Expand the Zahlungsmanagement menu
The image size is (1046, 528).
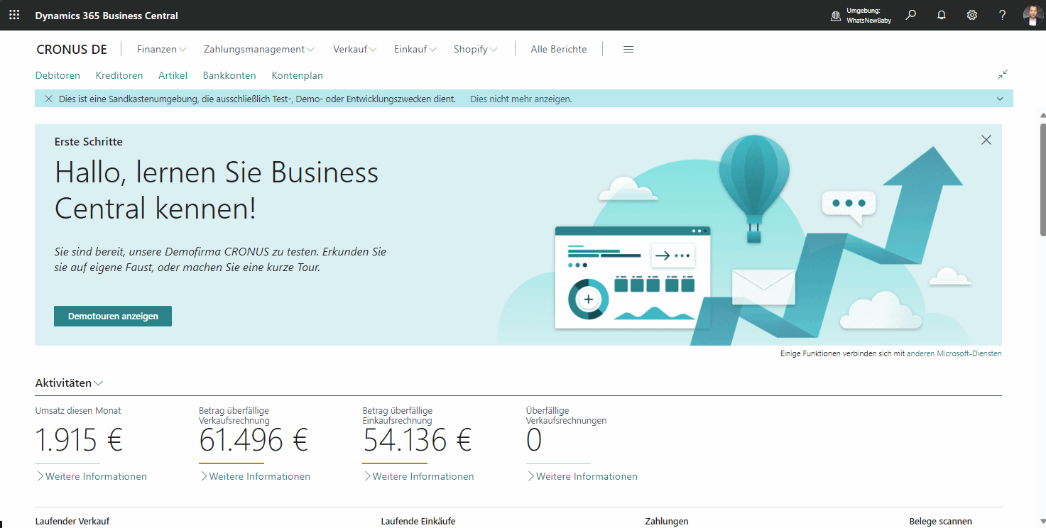pyautogui.click(x=259, y=49)
